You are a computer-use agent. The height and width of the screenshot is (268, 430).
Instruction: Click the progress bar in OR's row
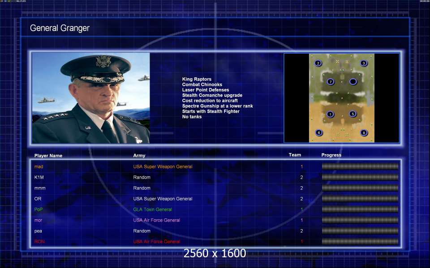tap(360, 198)
